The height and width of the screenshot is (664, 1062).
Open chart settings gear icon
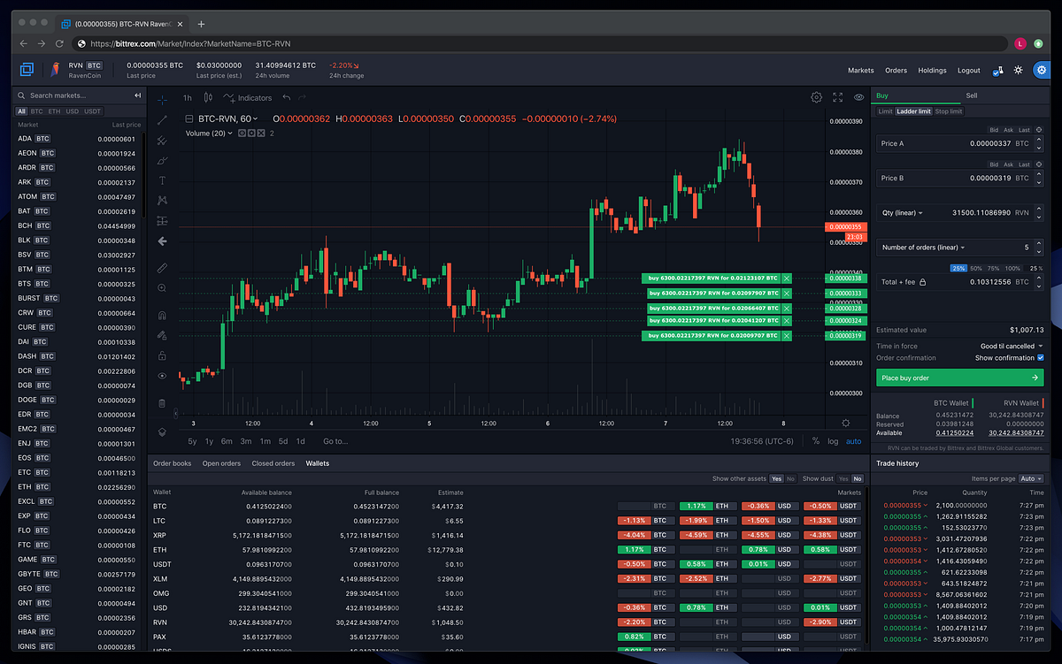pos(817,98)
